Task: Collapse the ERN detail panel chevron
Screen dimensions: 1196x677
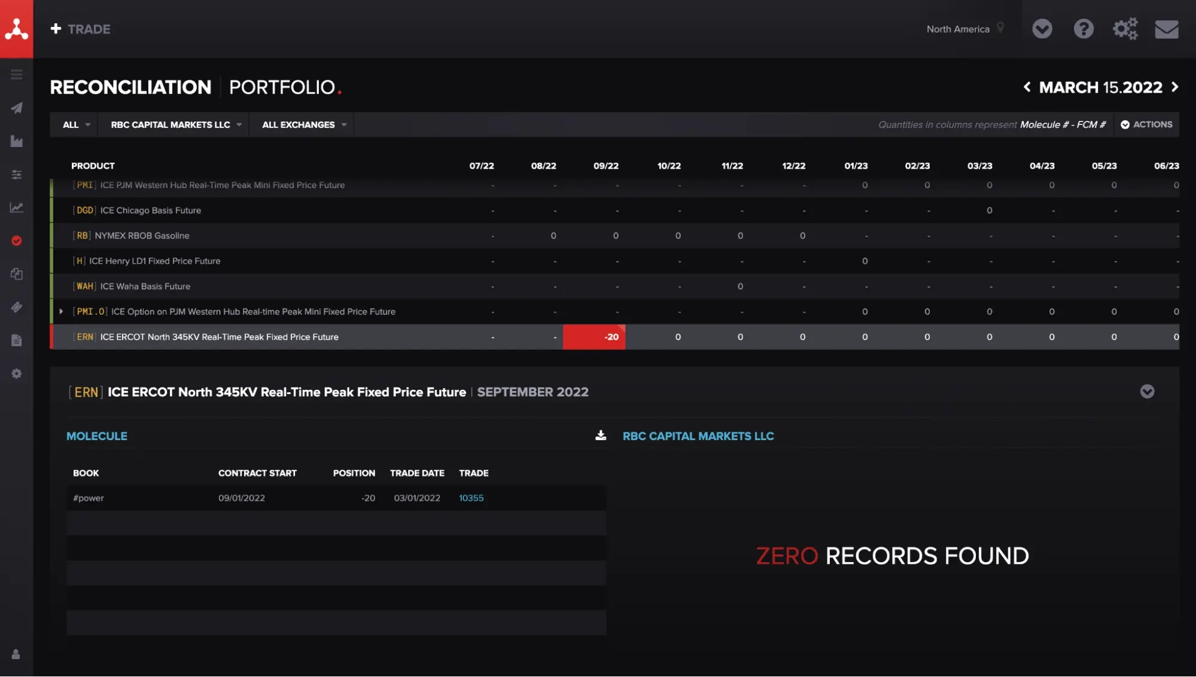Action: tap(1147, 392)
